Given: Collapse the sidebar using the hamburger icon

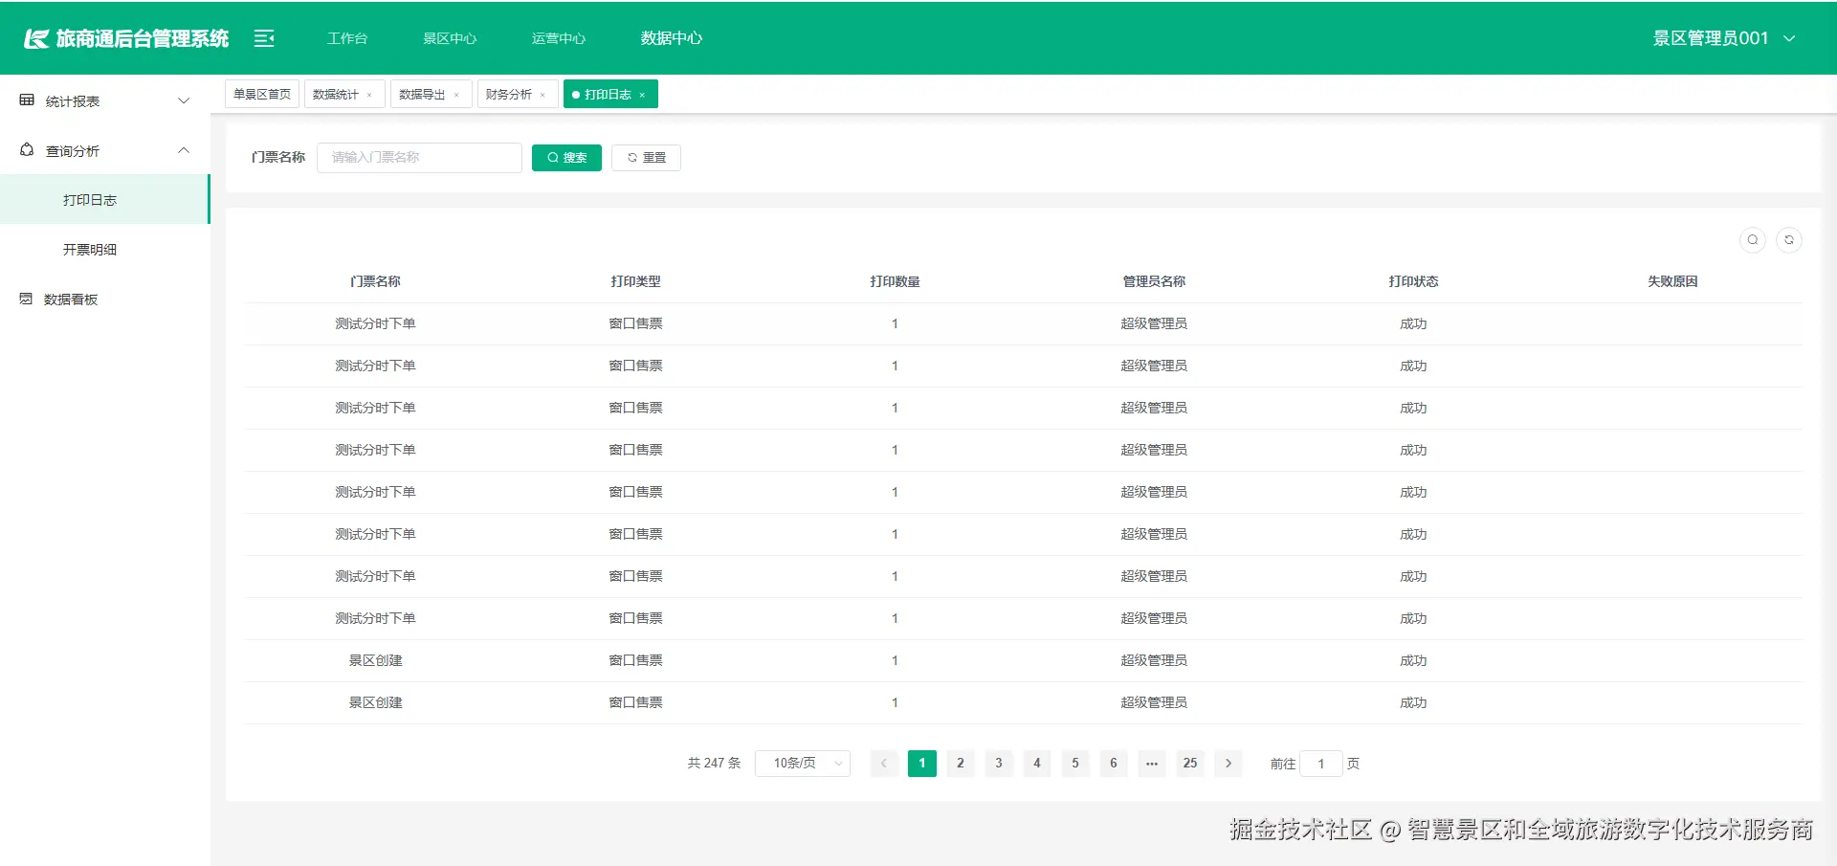Looking at the screenshot, I should [x=263, y=38].
